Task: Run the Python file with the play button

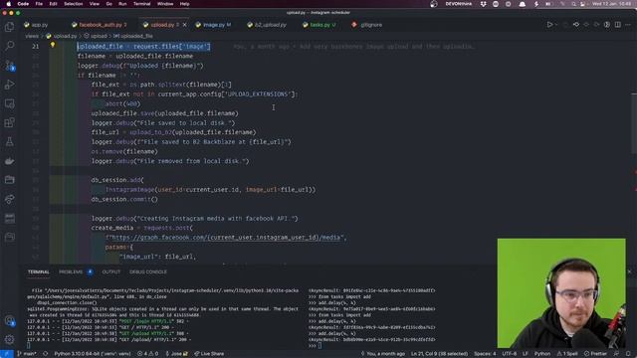Action: pos(549,25)
